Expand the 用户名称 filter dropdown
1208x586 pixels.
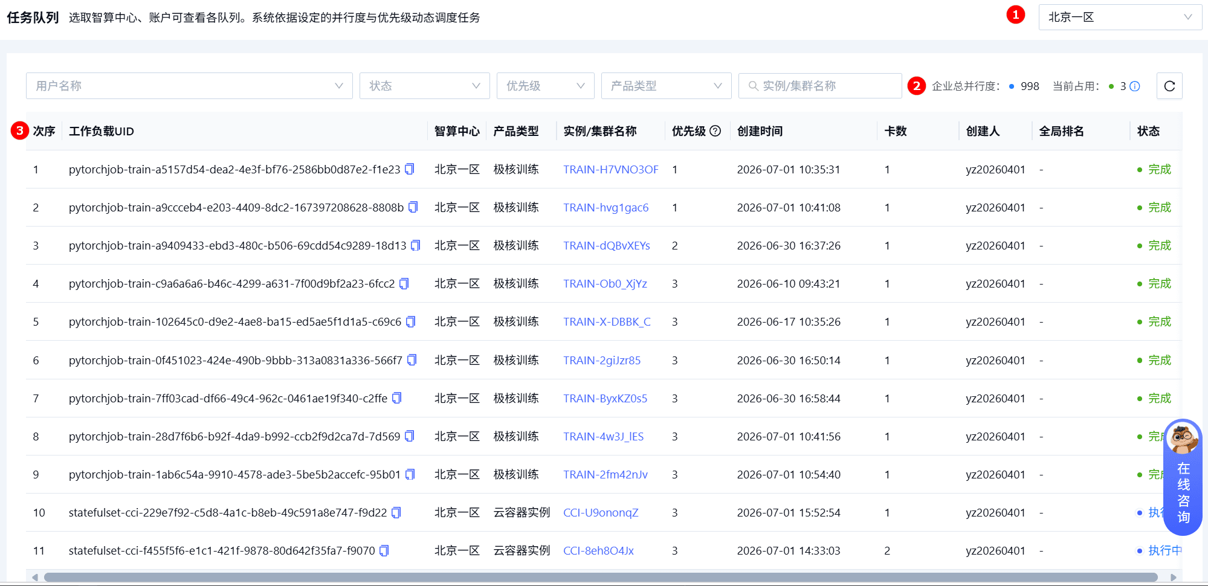[x=189, y=86]
